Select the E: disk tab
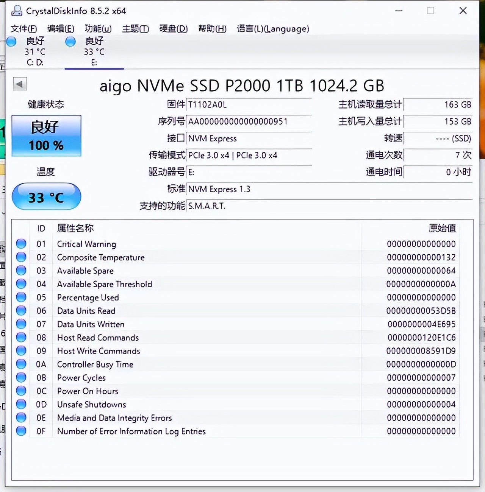Viewport: 485px width, 492px height. coord(94,52)
